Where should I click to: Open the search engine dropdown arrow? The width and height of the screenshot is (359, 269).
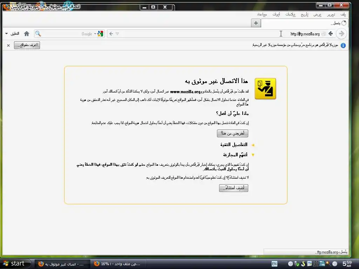tap(95, 34)
